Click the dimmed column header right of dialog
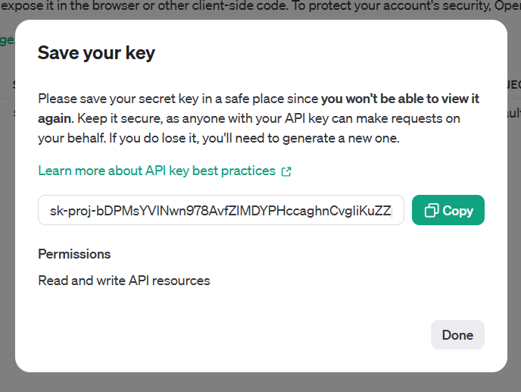The width and height of the screenshot is (521, 392). pos(513,85)
